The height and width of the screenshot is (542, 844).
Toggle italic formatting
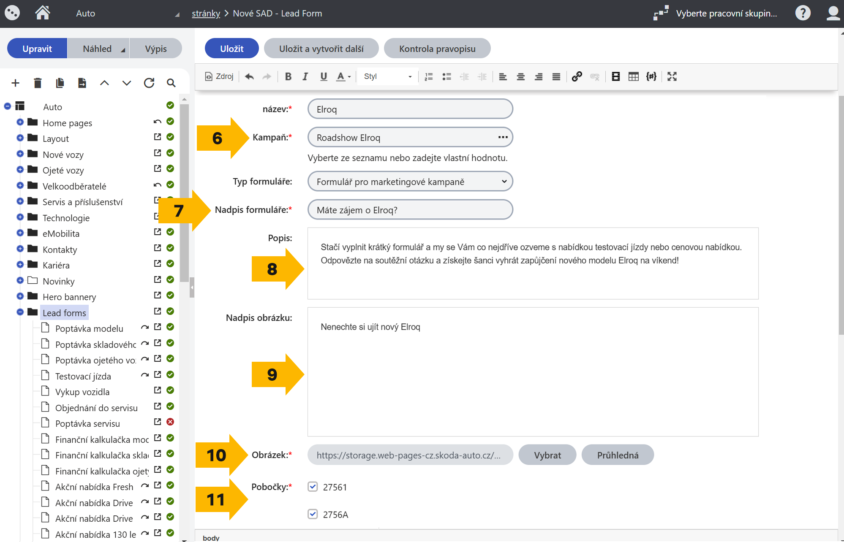pos(305,76)
